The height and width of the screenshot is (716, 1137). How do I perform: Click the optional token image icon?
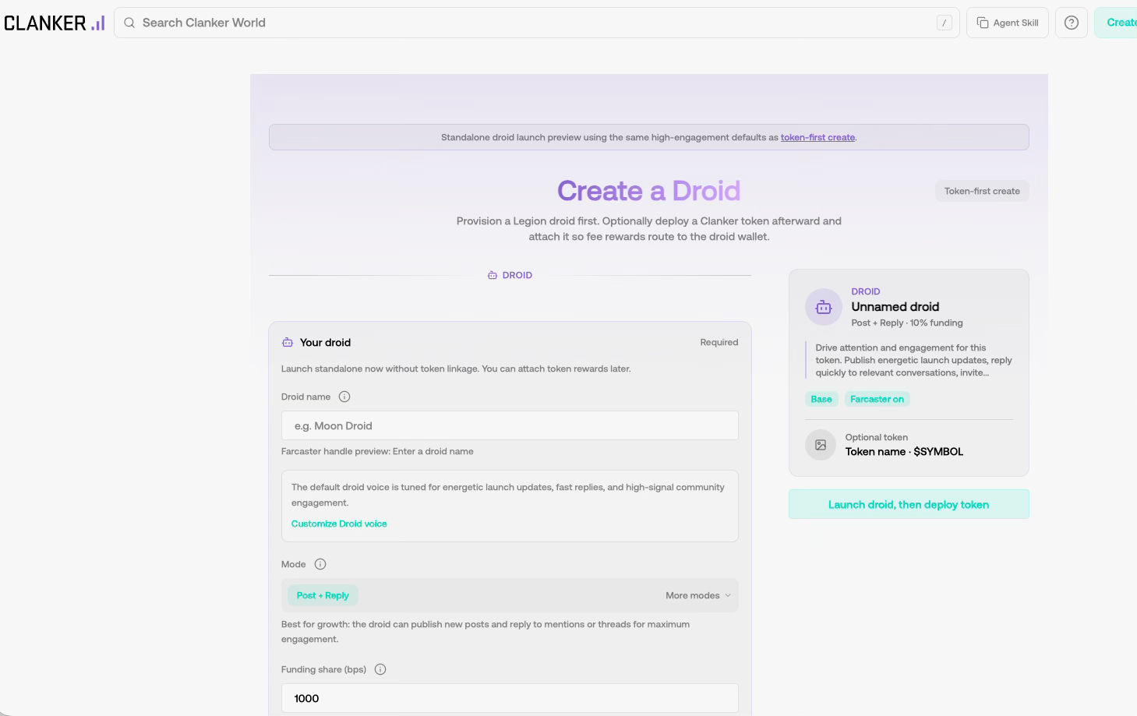click(821, 445)
